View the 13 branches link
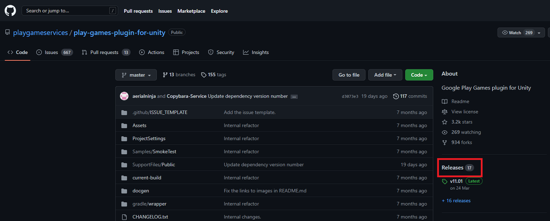The width and height of the screenshot is (550, 221). coord(179,75)
